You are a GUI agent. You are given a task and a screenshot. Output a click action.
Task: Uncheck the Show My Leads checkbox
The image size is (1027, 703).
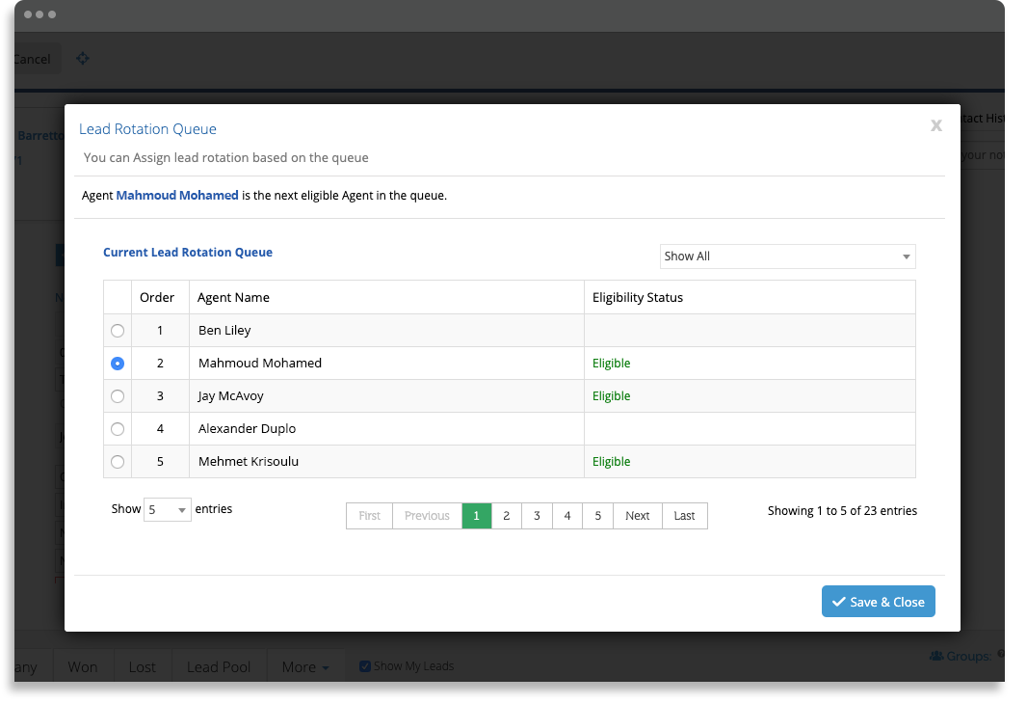(365, 665)
